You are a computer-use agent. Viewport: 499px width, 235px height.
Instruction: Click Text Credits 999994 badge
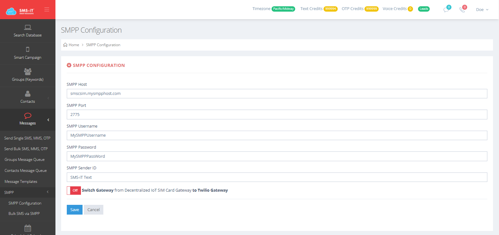[x=330, y=9]
